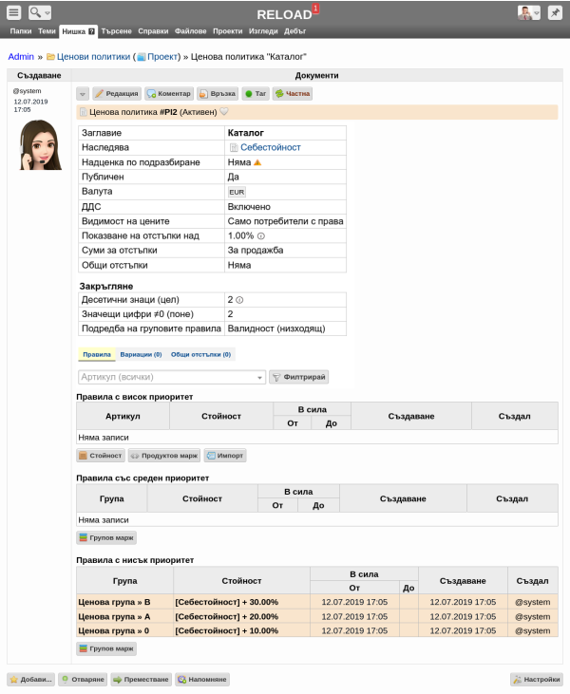The height and width of the screenshot is (694, 570).
Task: Click the Коментар button
Action: pyautogui.click(x=169, y=94)
